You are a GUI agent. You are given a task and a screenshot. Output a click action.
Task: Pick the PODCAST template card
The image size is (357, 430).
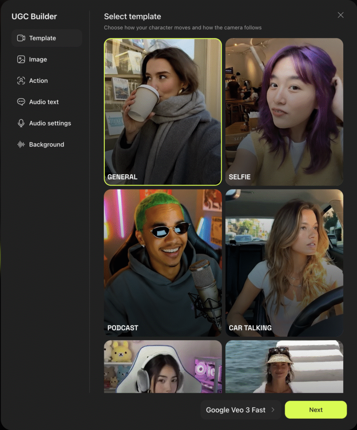coord(163,263)
